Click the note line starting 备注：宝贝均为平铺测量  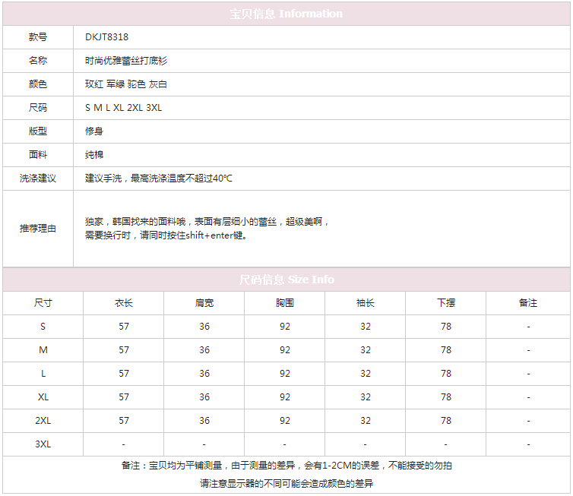286,466
